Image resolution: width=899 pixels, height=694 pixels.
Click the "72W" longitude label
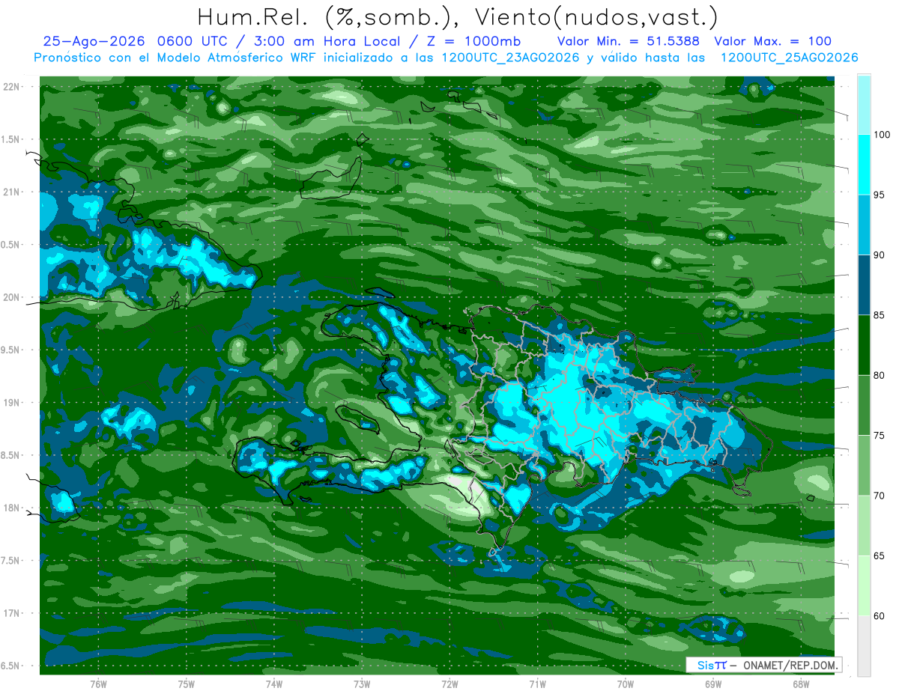coord(449,684)
